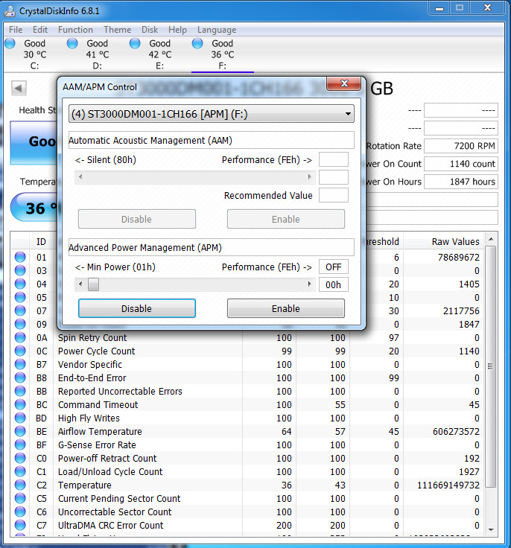This screenshot has width=511, height=548.
Task: Click the SMART list scroll up arrow
Action: (491, 240)
